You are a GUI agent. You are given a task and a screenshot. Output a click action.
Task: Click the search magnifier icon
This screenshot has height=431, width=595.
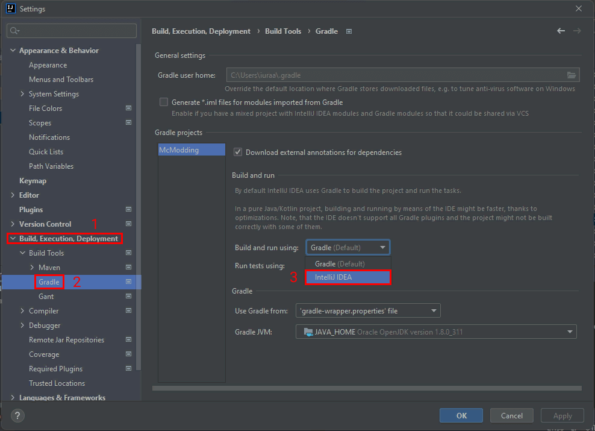click(15, 31)
